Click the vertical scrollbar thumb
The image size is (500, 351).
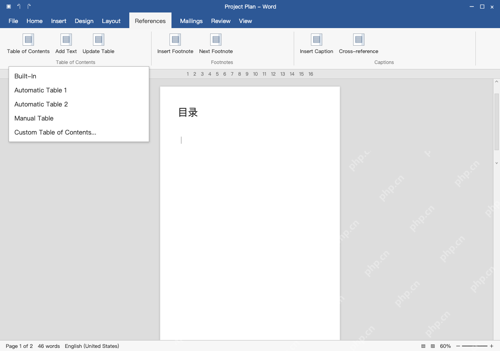pos(496,122)
